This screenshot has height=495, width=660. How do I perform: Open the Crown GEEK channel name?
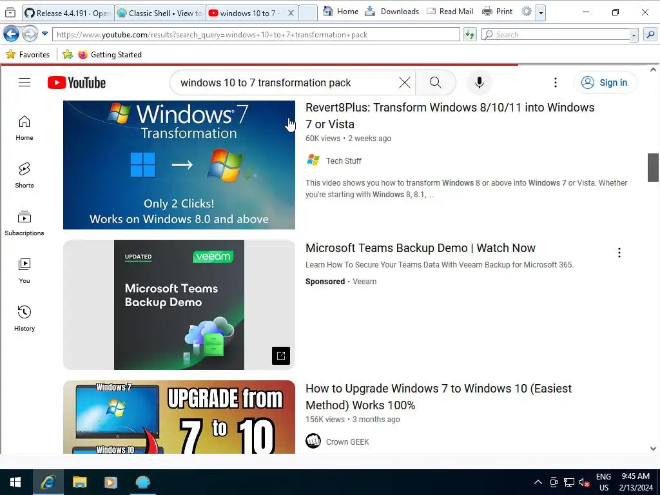click(347, 442)
